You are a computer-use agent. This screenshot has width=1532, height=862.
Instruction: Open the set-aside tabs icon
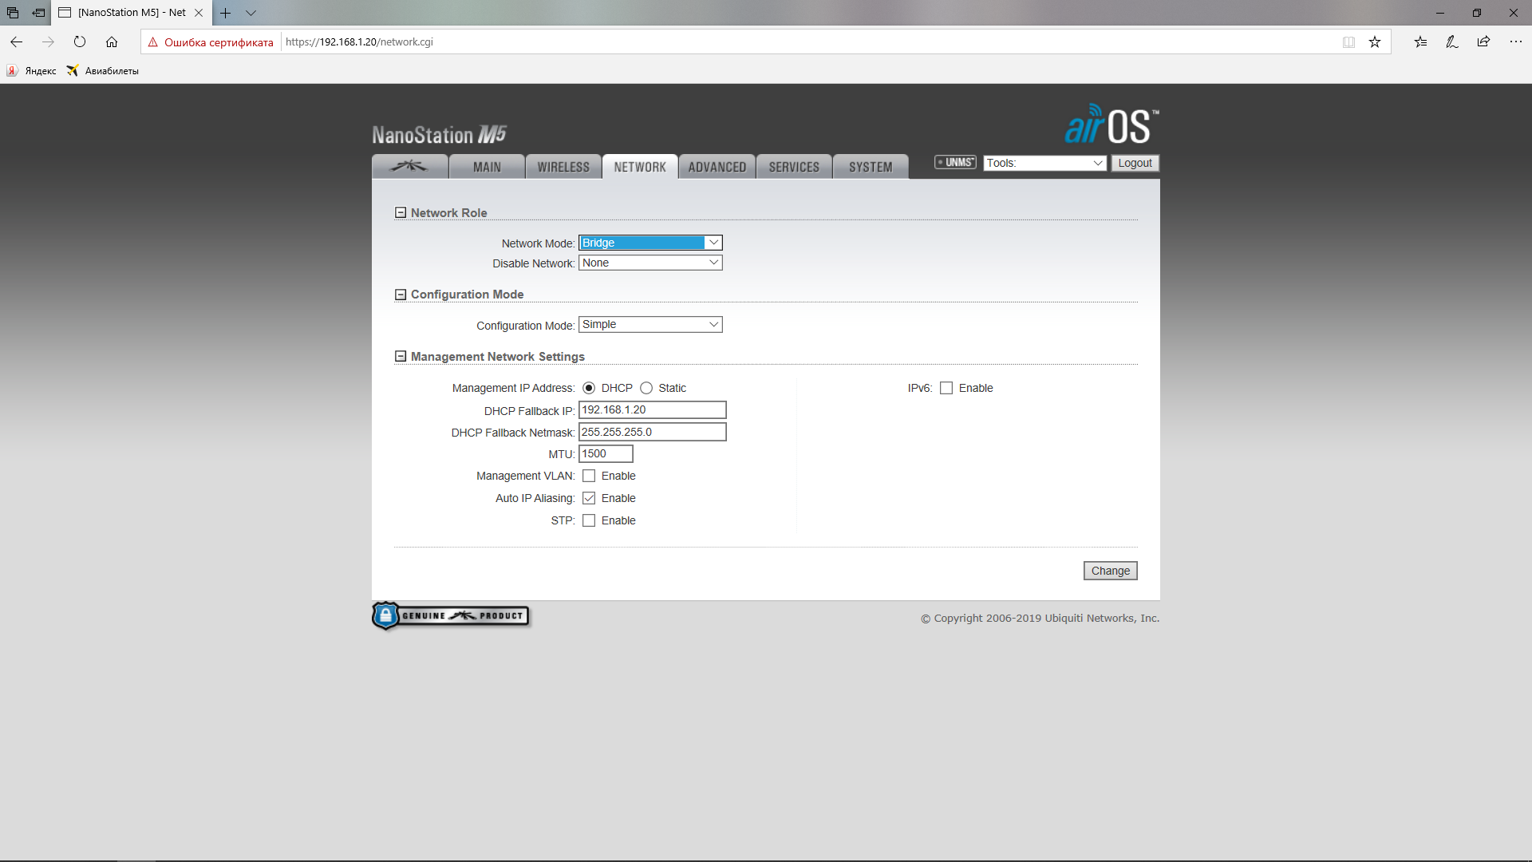click(x=13, y=13)
